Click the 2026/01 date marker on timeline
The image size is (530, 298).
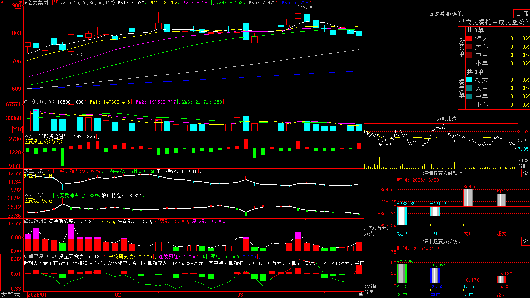tap(37, 295)
